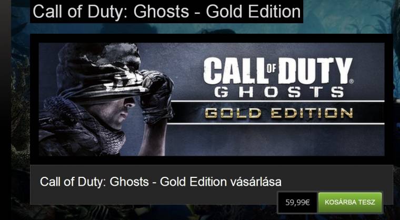Click the page title Call of Duty: Ghosts - Gold Edition
The width and height of the screenshot is (400, 220).
(167, 11)
